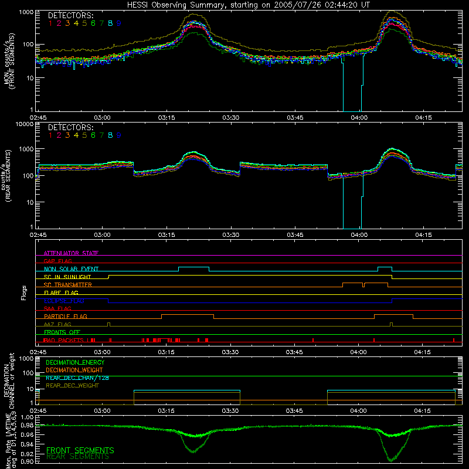Select dark green detector 7 in front segments legend

tap(101, 23)
